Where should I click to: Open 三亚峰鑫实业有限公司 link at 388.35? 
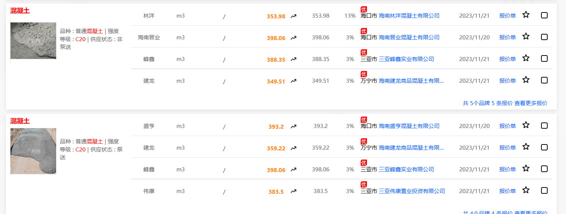(406, 59)
